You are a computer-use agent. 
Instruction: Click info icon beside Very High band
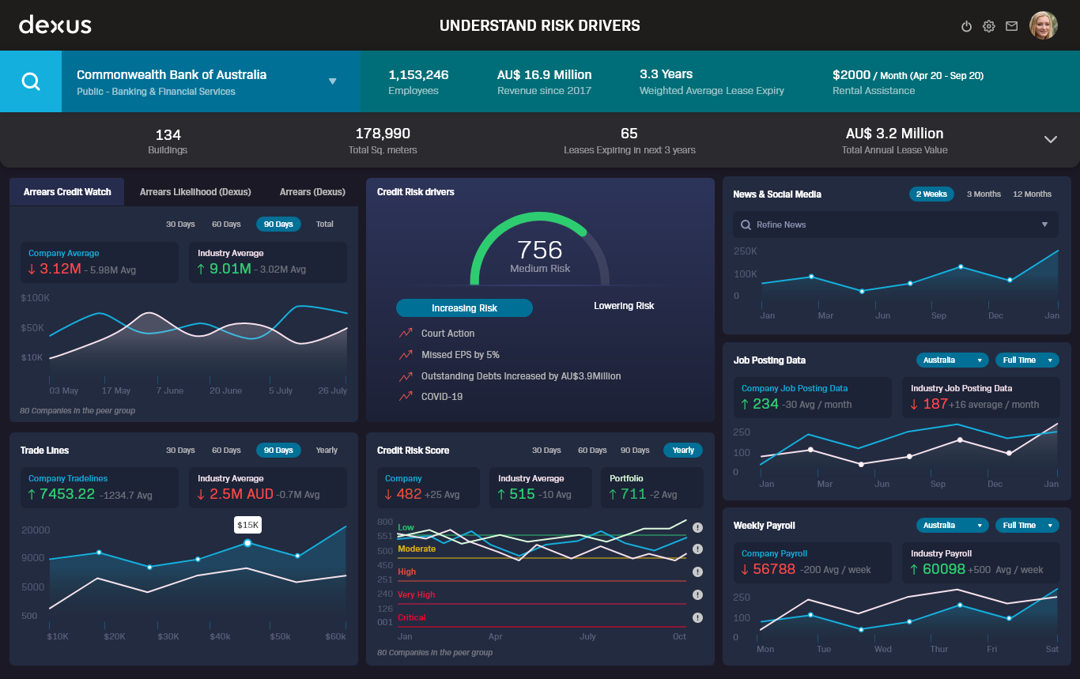coord(697,594)
